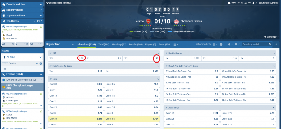The image size is (281, 129).
Task: Select Double Chance 2X at 5
Action: tap(257, 58)
